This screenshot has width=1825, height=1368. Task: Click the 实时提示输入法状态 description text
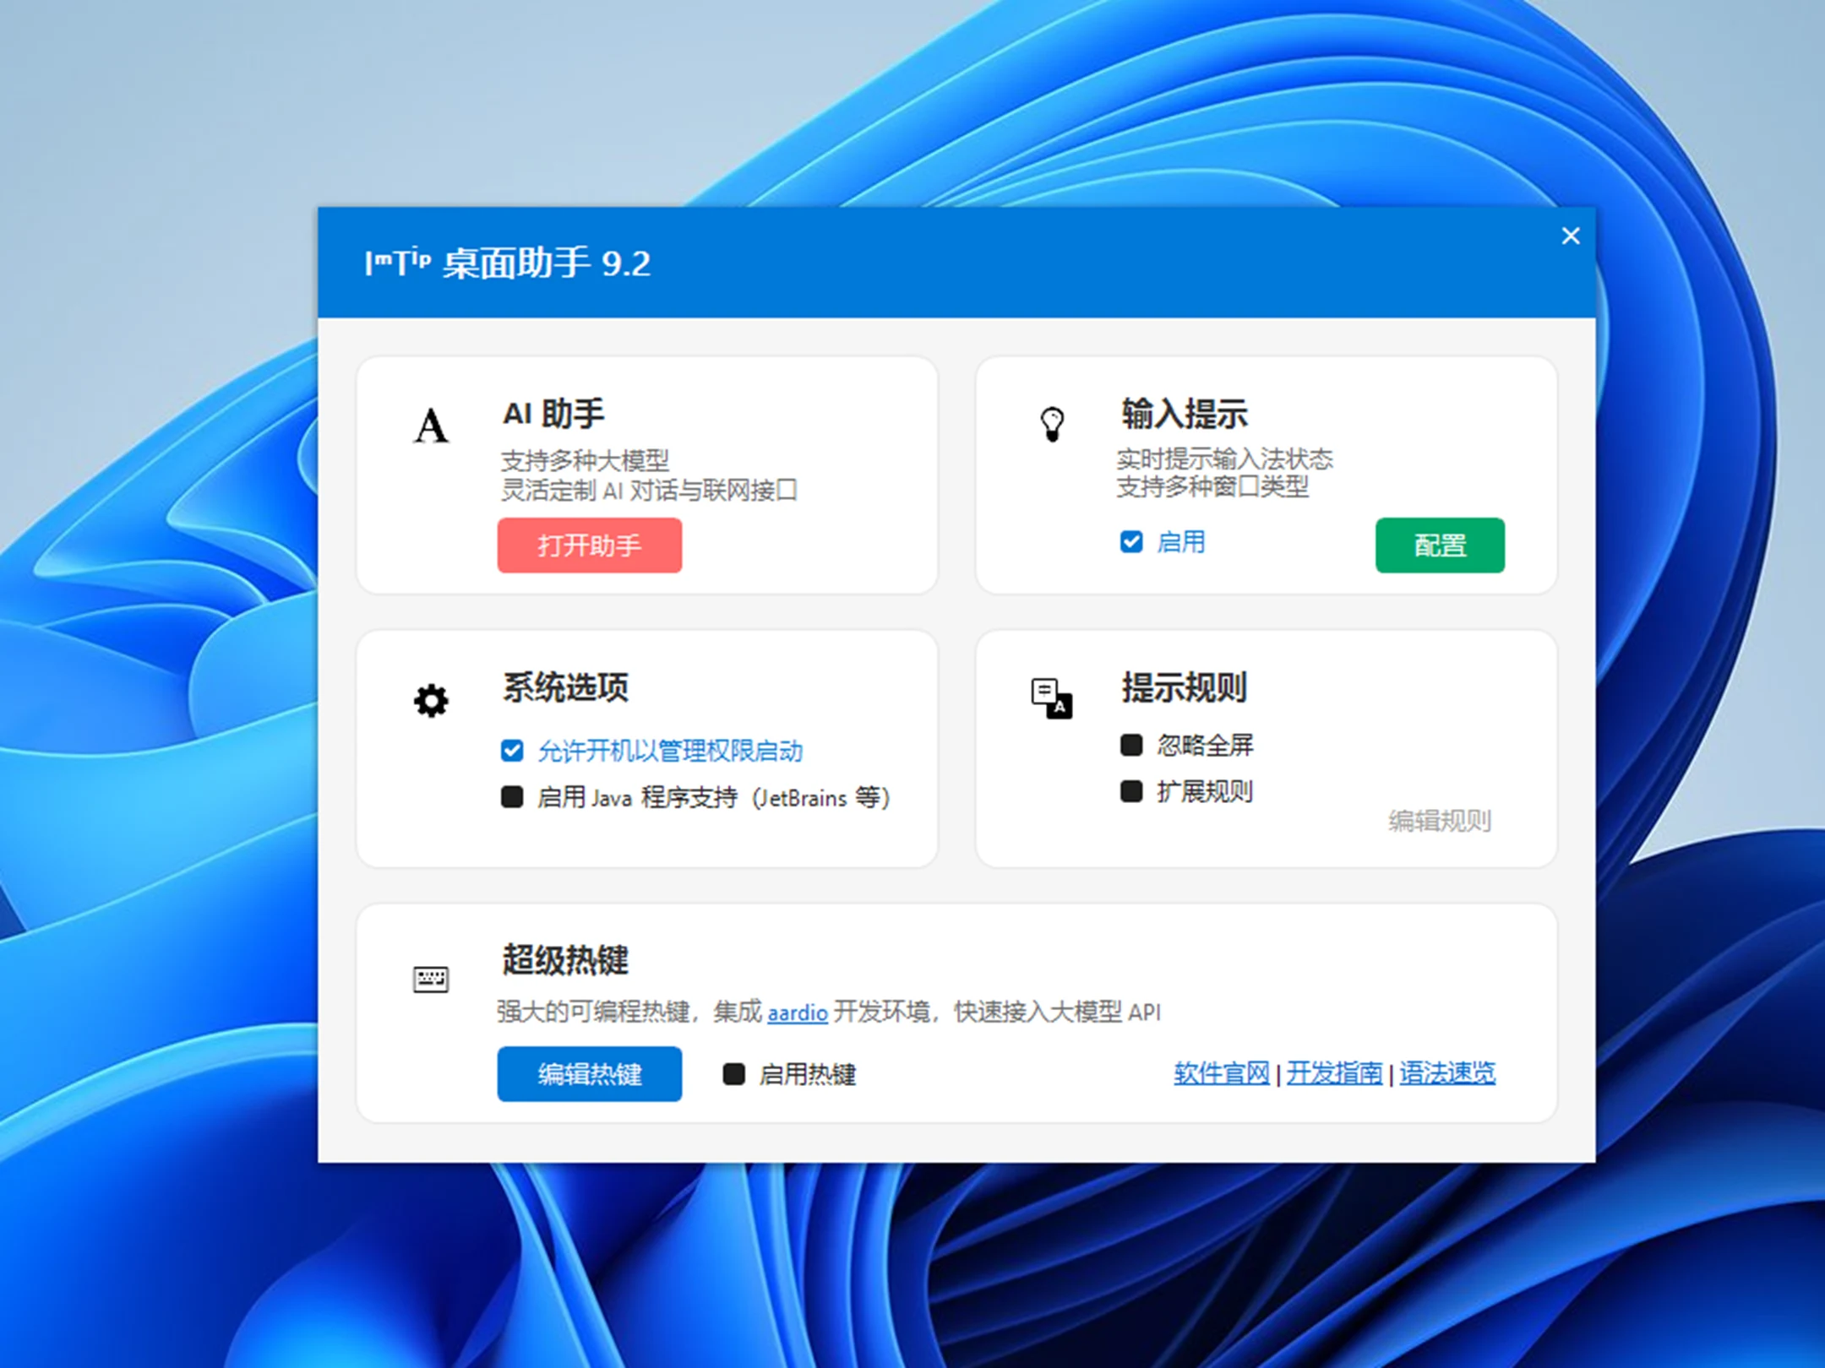coord(1224,459)
